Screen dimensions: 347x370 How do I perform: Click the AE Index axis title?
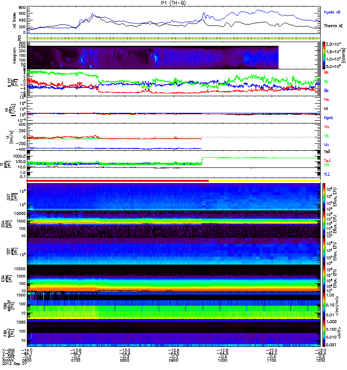[x=15, y=20]
